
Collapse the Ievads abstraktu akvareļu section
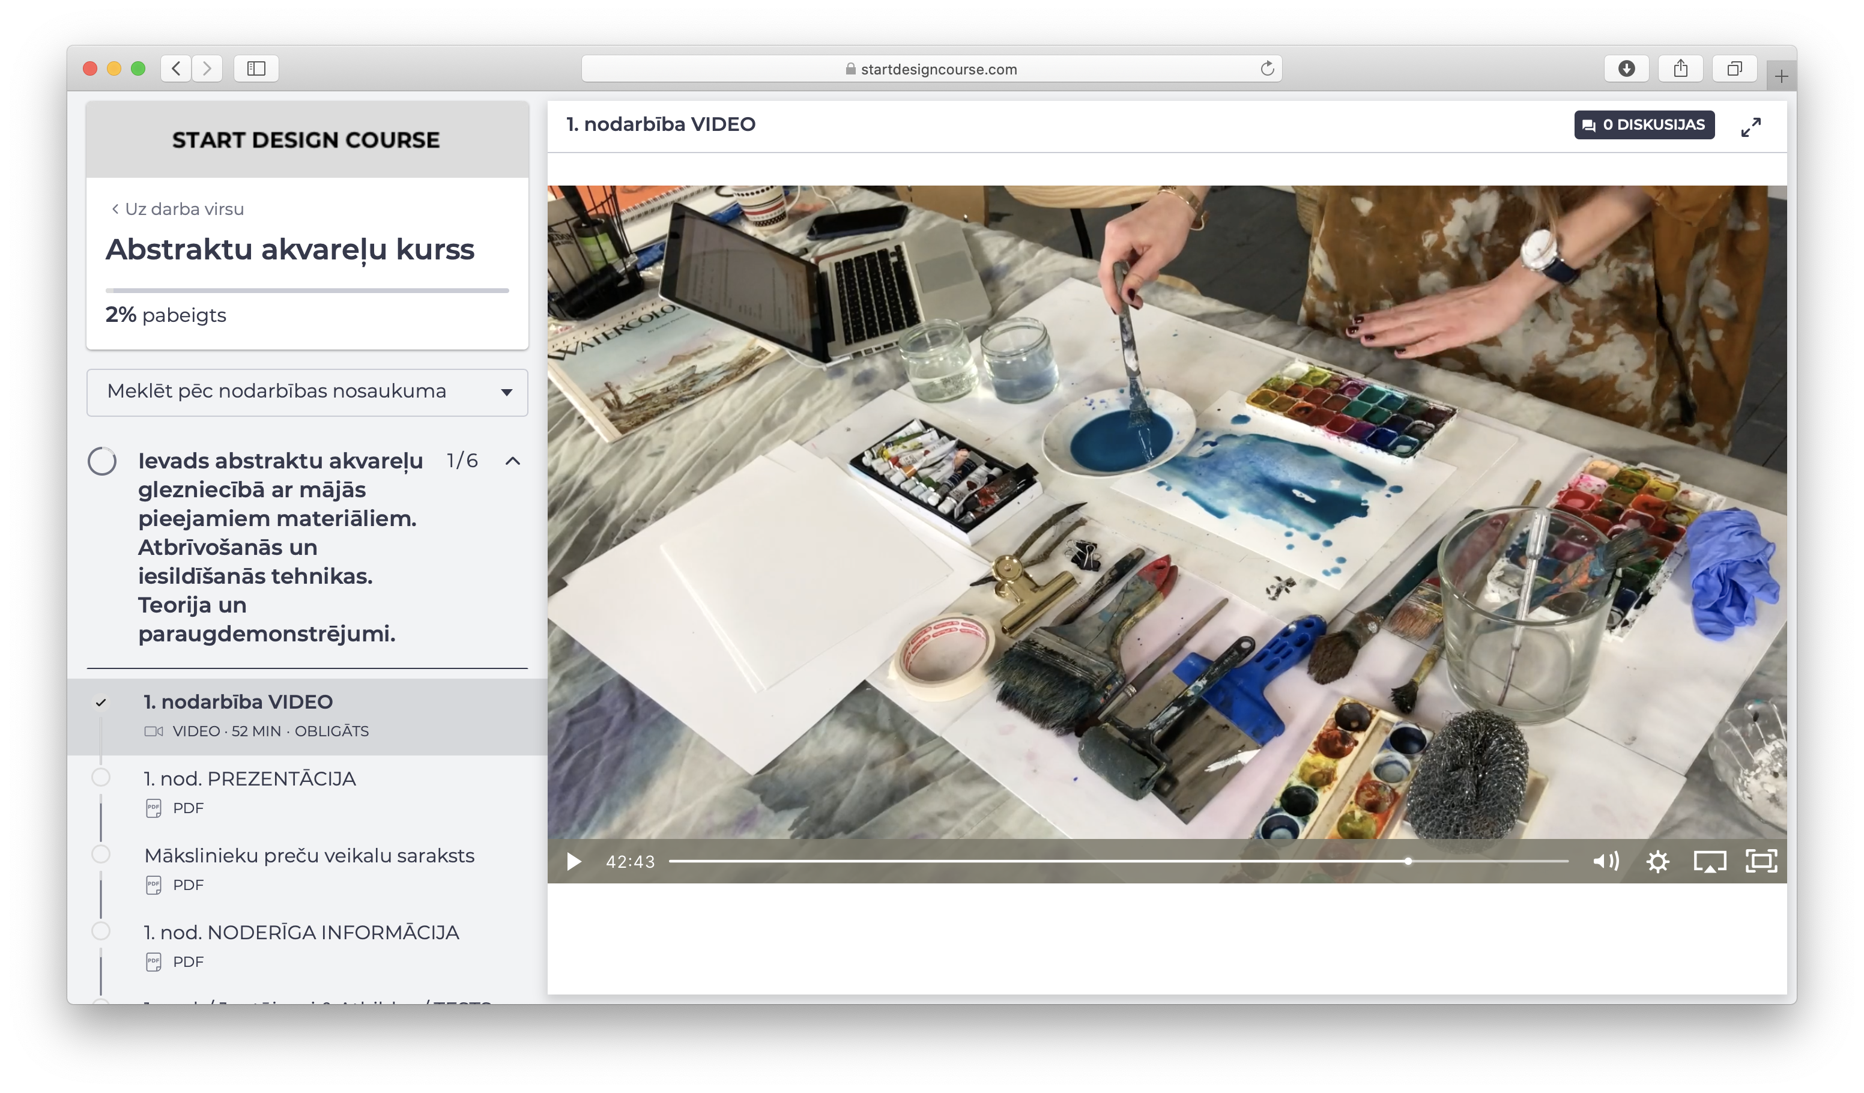coord(513,461)
